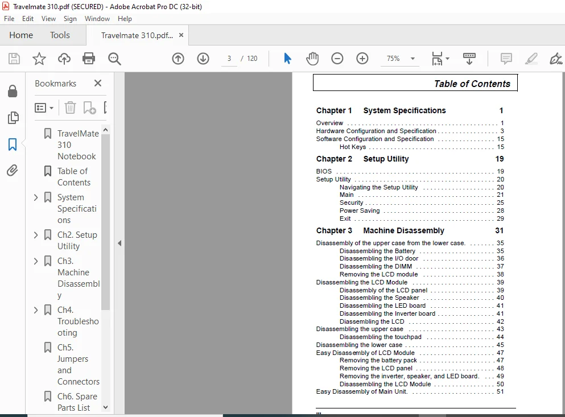Open Ch6. Spare Parts List bookmark
This screenshot has height=417, width=565.
(77, 402)
